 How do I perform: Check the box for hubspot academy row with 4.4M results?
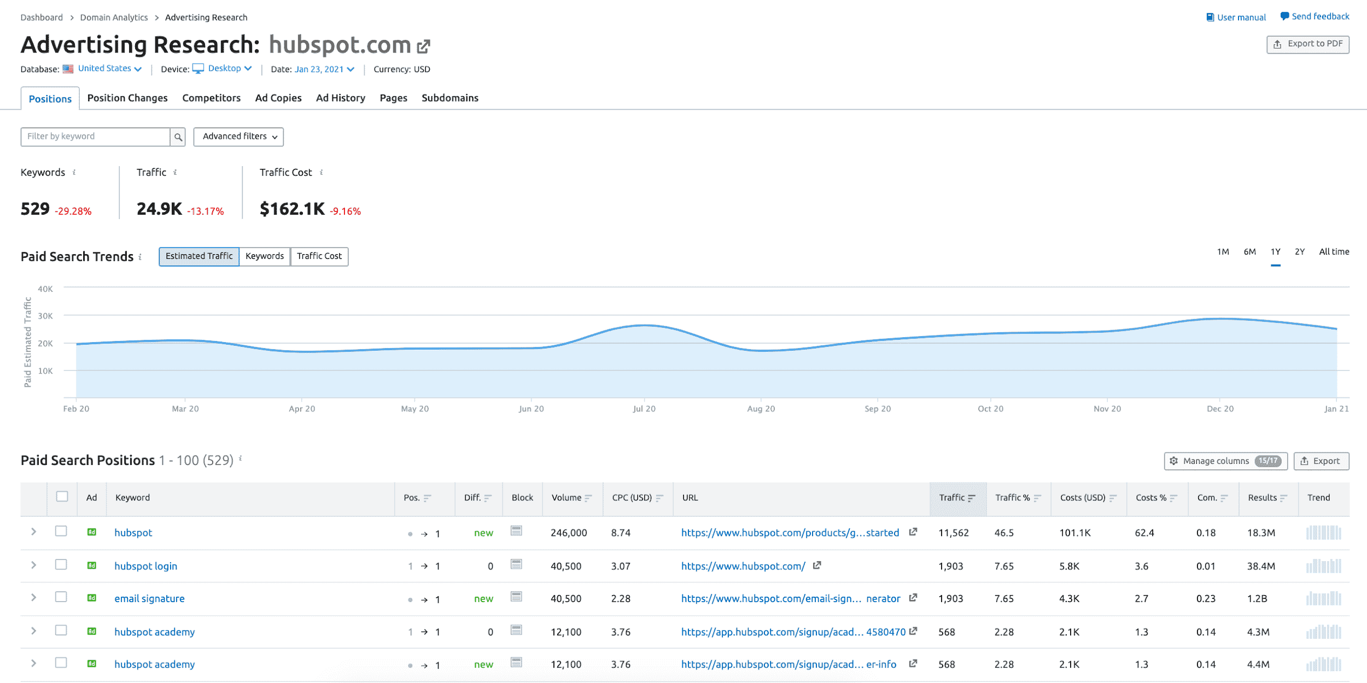[61, 663]
